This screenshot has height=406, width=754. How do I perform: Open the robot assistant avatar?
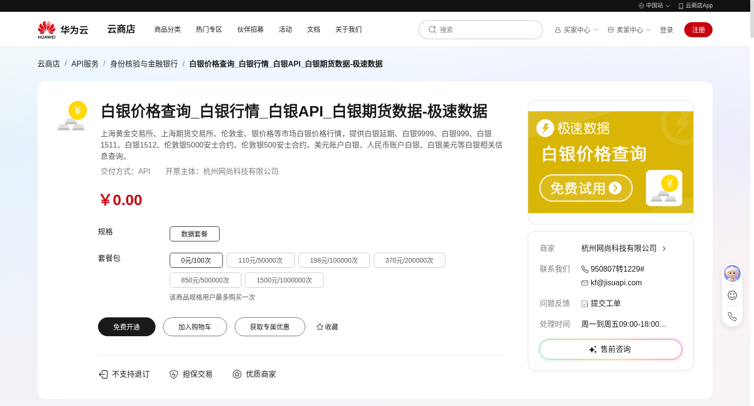(732, 273)
